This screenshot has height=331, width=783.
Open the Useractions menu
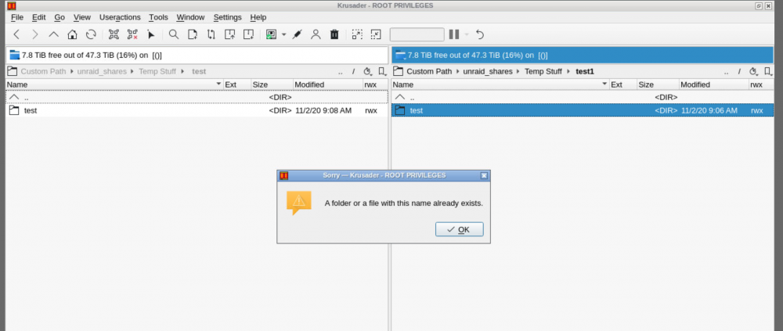[120, 17]
